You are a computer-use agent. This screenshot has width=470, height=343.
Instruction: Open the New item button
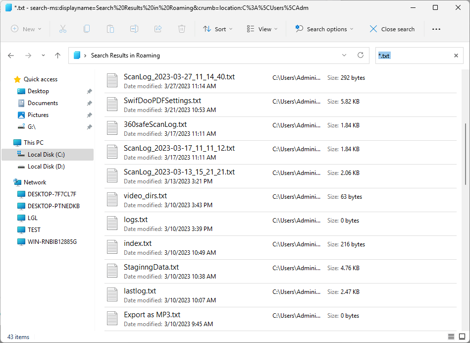click(26, 29)
